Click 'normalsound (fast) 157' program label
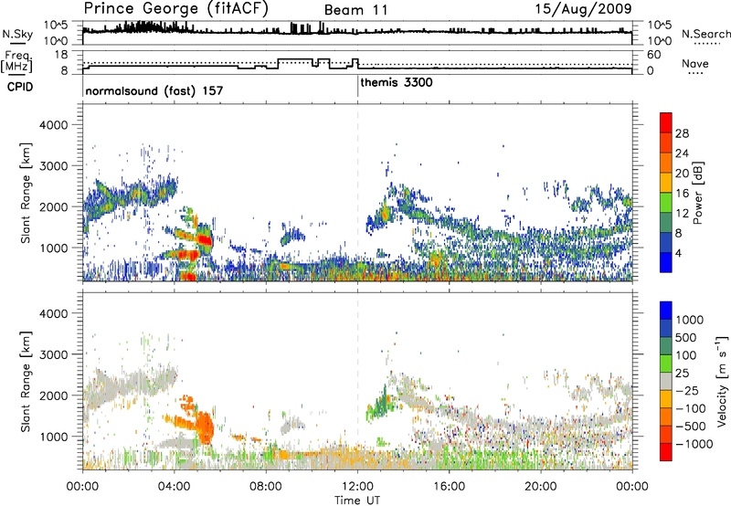The width and height of the screenshot is (731, 506). pyautogui.click(x=154, y=90)
